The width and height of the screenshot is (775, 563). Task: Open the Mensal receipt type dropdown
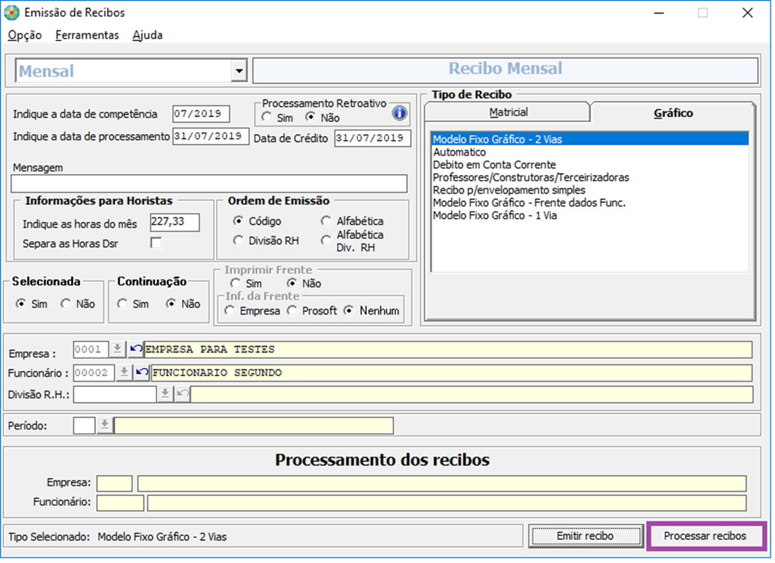click(x=239, y=70)
